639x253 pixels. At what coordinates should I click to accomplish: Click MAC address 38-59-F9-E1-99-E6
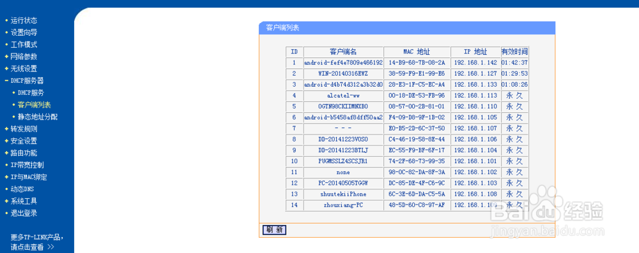pos(417,74)
